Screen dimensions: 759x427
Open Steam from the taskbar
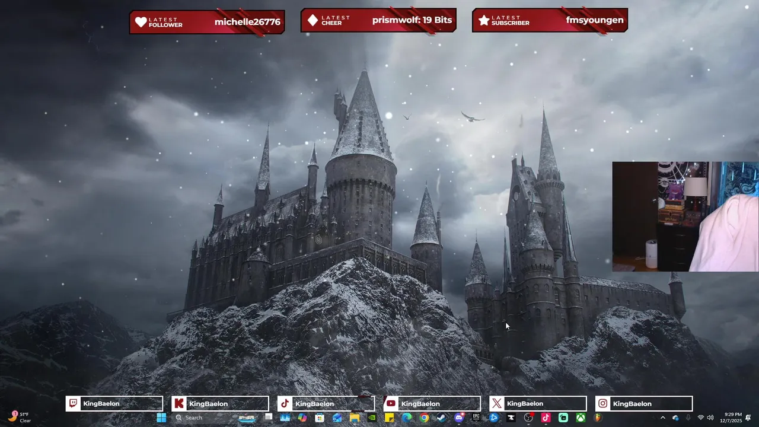pyautogui.click(x=441, y=418)
